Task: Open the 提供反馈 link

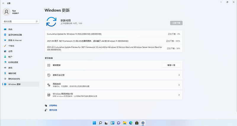Action: (53, 110)
